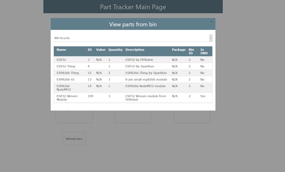Viewport: 285px width, 172px height.
Task: Click the Name column header
Action: [x=61, y=50]
